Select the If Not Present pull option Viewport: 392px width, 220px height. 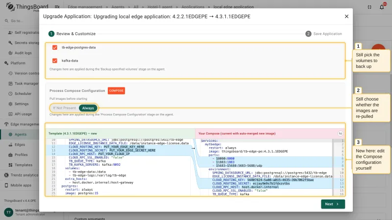tap(64, 108)
